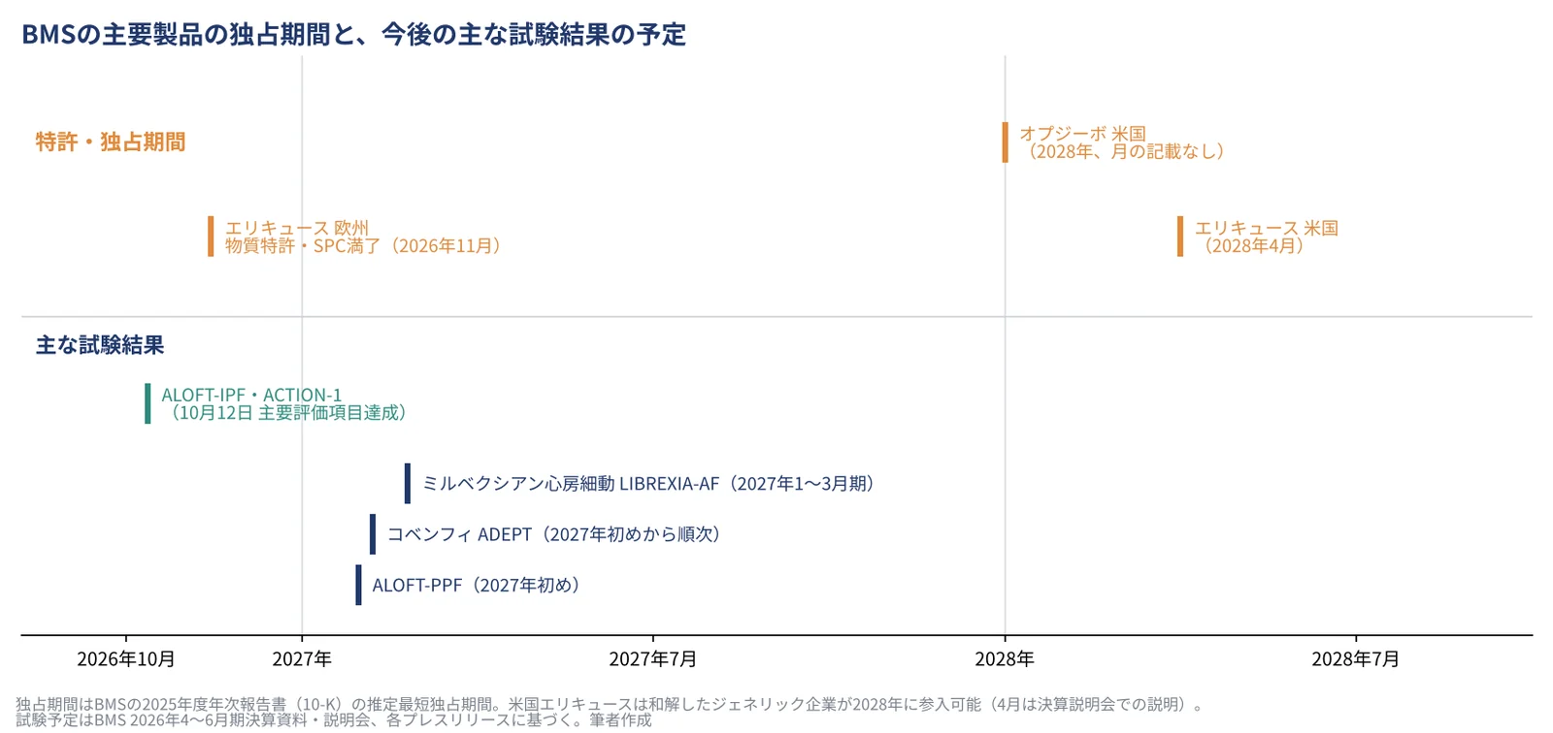Click the 2028年7月 axis tick label
Viewport: 1553px width, 733px height.
(x=1356, y=659)
